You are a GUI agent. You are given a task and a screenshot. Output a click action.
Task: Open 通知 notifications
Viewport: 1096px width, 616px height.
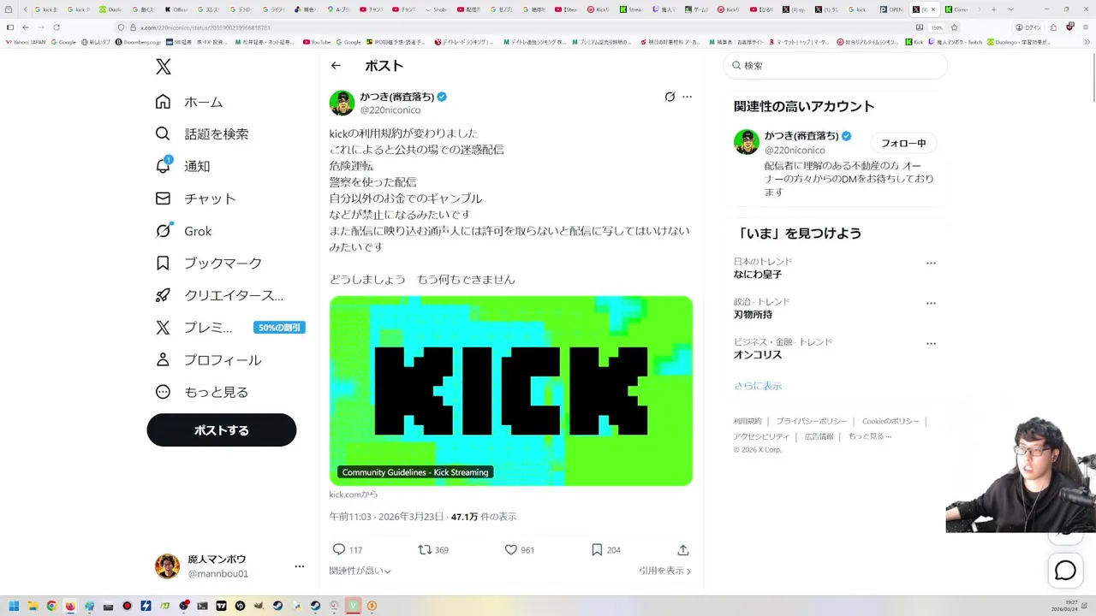pyautogui.click(x=182, y=166)
